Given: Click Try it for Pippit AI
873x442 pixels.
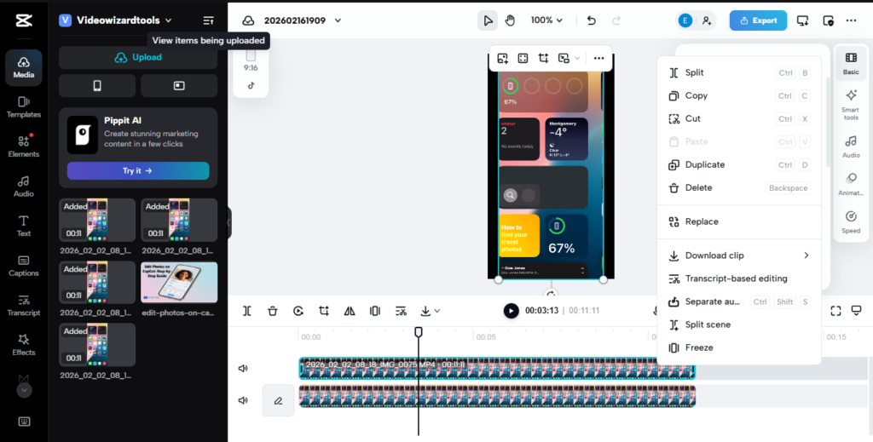Looking at the screenshot, I should coord(138,170).
